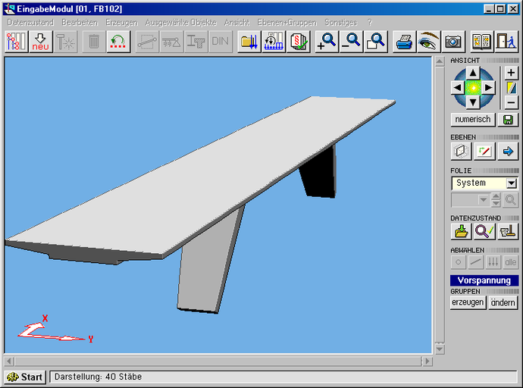Click the zoom out magnifier icon
Image resolution: width=523 pixels, height=388 pixels.
(351, 42)
